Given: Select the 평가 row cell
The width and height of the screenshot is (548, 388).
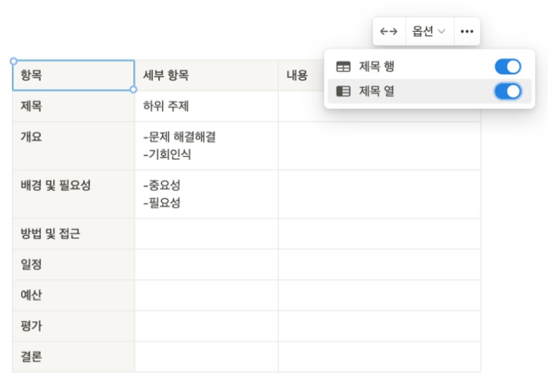Looking at the screenshot, I should (x=74, y=326).
